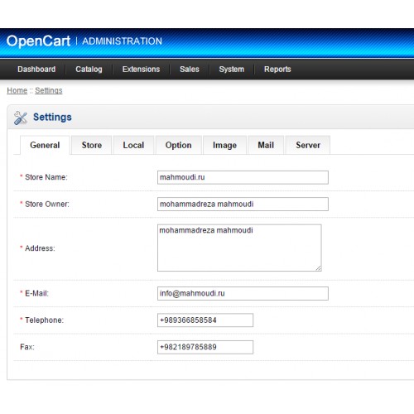This screenshot has width=414, height=414.
Task: Click the Settings wrench icon
Action: point(21,118)
